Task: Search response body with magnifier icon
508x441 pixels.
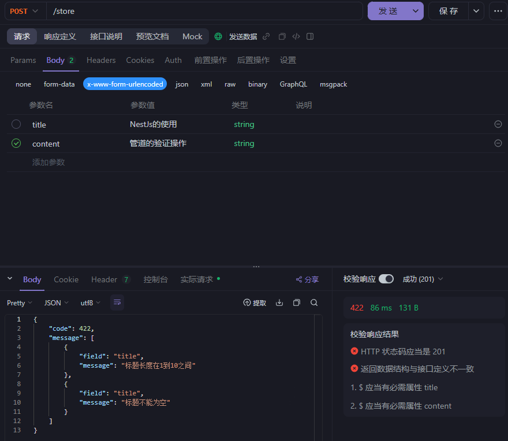Action: tap(314, 302)
